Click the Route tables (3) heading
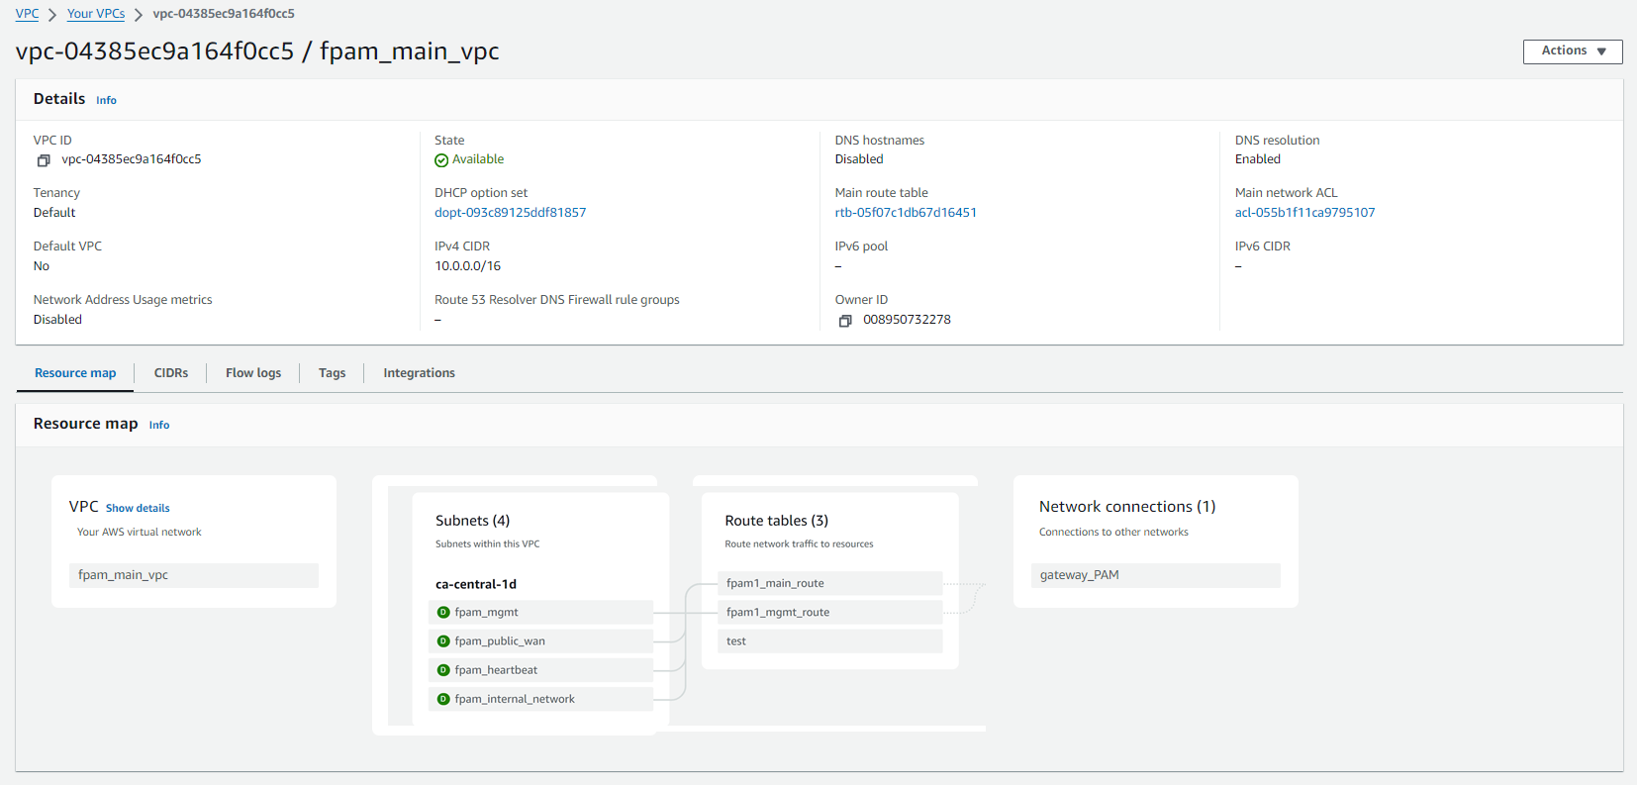This screenshot has width=1640, height=787. click(777, 521)
